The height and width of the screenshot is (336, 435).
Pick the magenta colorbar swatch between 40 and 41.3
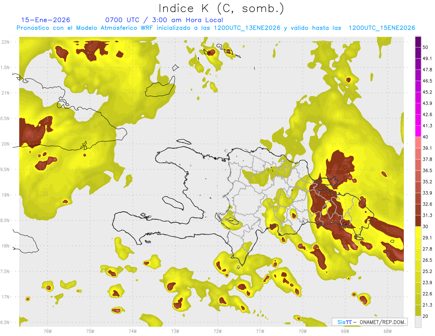pos(418,131)
